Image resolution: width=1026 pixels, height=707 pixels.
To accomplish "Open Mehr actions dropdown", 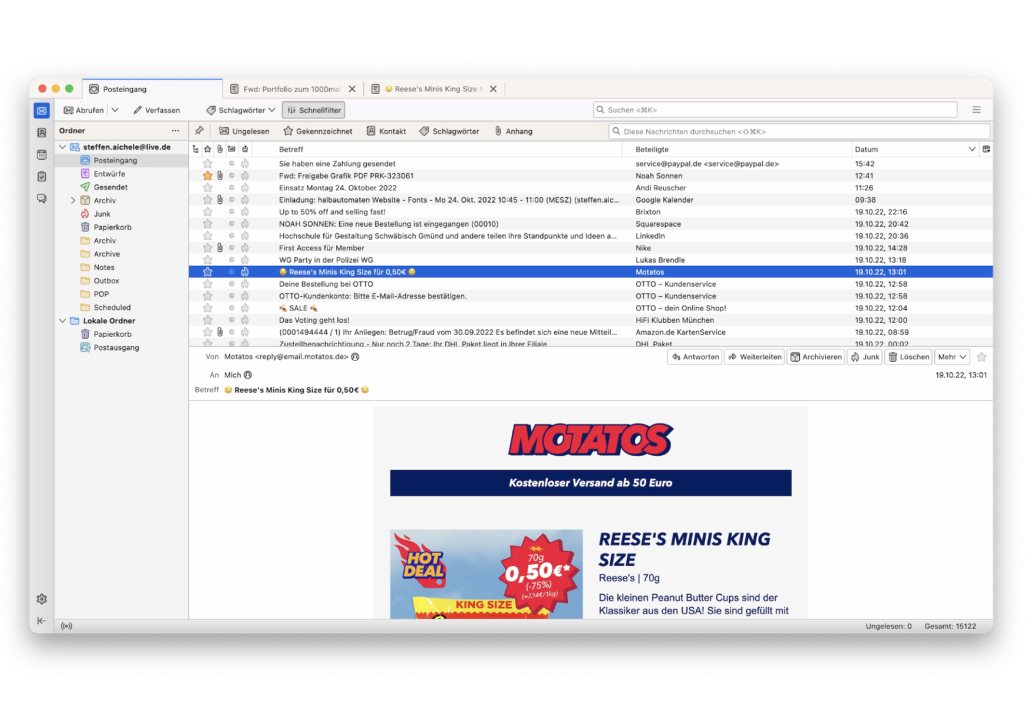I will pyautogui.click(x=952, y=356).
